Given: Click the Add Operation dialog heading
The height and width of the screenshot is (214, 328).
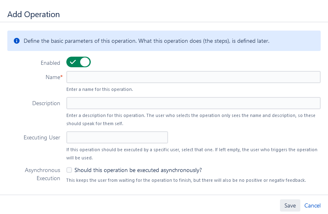Looking at the screenshot, I should pos(34,14).
